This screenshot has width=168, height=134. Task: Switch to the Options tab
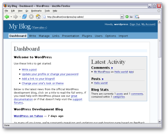click(110, 36)
